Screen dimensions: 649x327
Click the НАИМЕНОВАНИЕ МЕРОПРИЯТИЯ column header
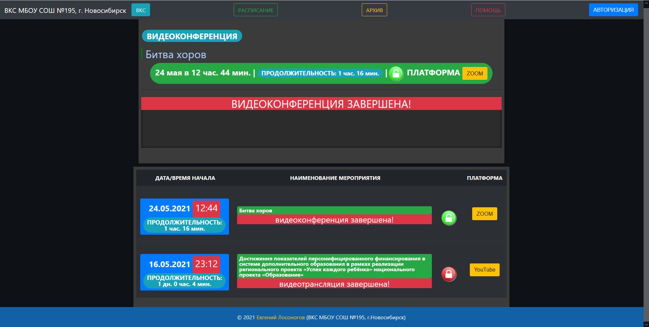(x=335, y=178)
